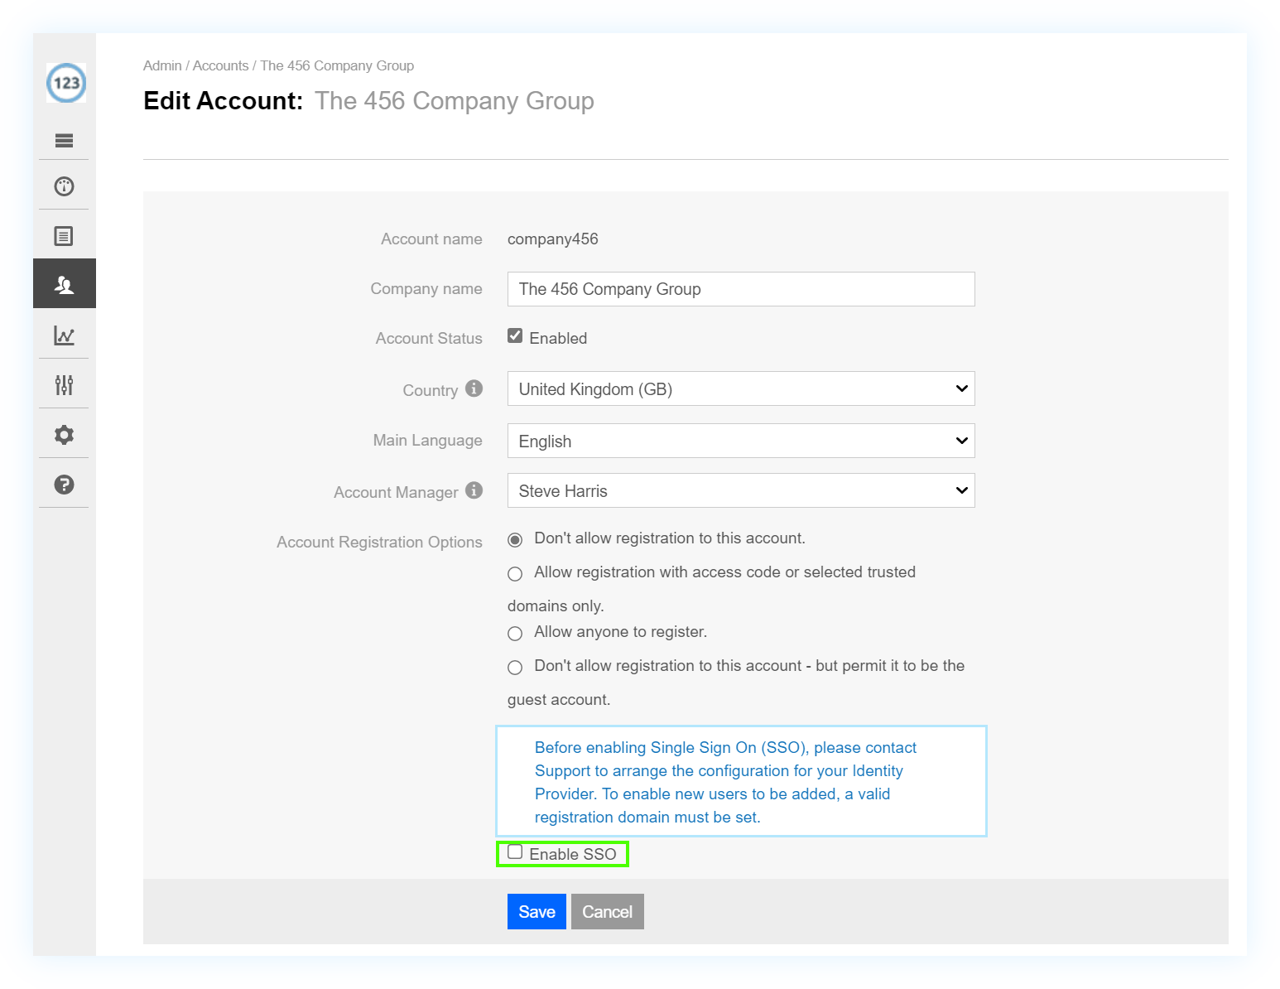Cancel editing the account
The image size is (1280, 989).
pos(608,911)
